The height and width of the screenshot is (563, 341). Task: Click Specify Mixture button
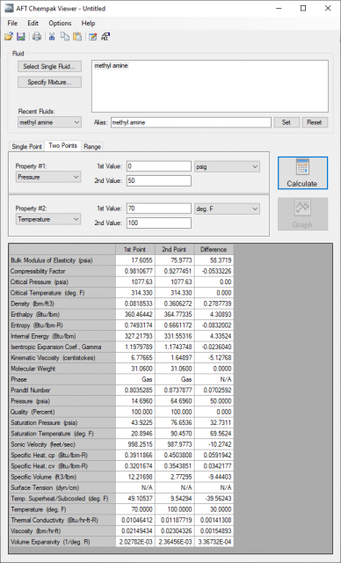click(49, 82)
